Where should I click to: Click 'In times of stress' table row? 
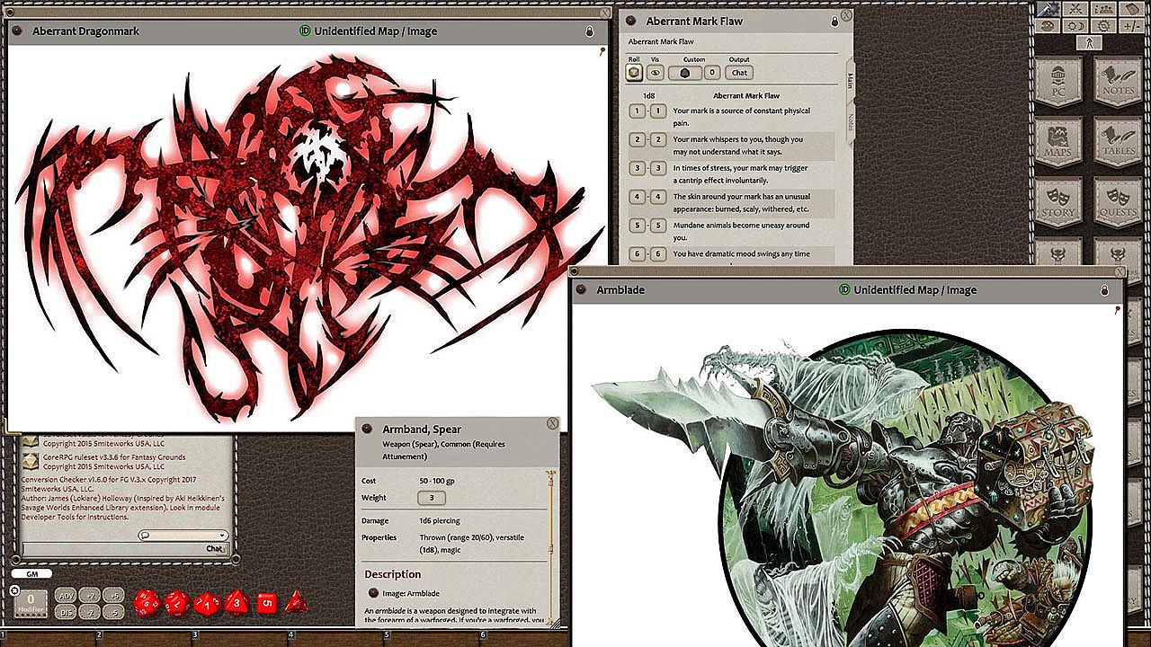point(730,173)
